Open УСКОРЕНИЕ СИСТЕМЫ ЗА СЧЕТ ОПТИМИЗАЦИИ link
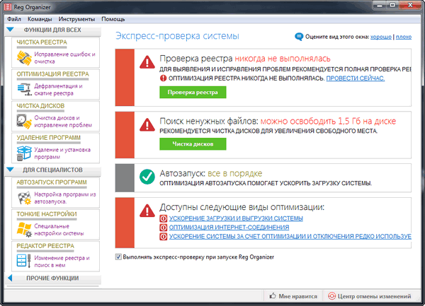Image resolution: width=425 pixels, height=306 pixels. 290,237
